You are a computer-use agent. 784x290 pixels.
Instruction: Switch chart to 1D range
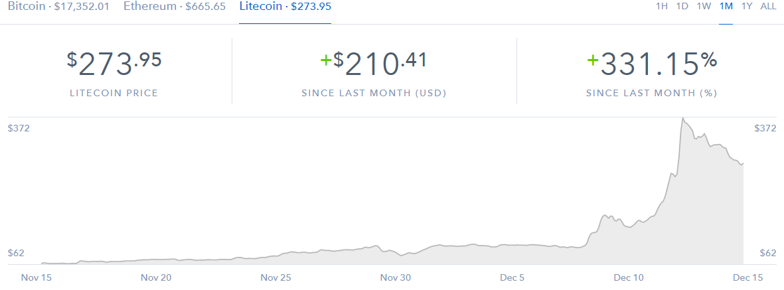tap(682, 7)
